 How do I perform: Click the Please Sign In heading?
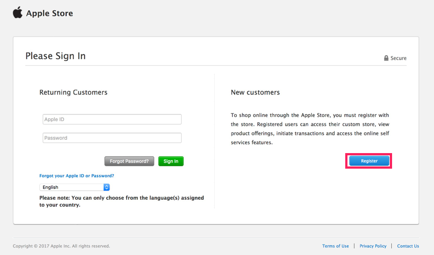[55, 56]
